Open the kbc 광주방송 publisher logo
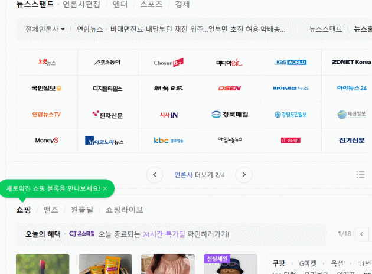Image resolution: width=372 pixels, height=274 pixels. tap(168, 141)
